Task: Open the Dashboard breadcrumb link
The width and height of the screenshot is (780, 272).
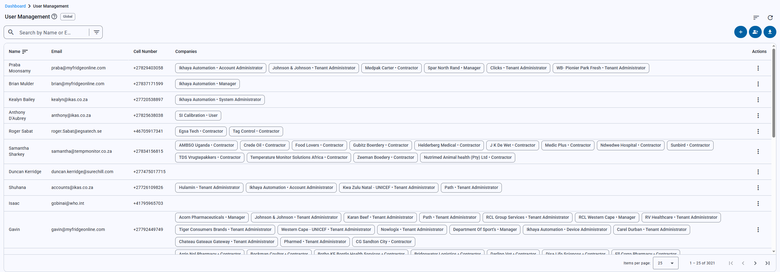Action: (x=15, y=6)
